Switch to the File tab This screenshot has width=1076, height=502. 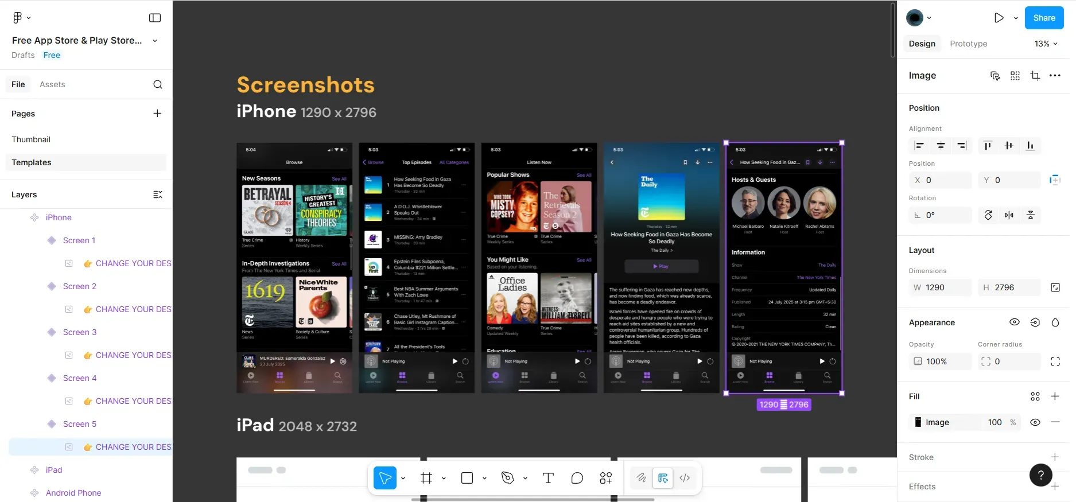[x=18, y=84]
